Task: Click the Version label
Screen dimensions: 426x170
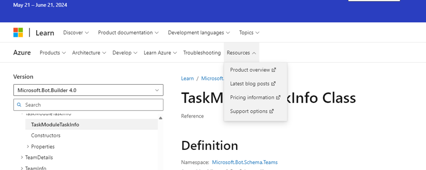Action: pyautogui.click(x=23, y=76)
